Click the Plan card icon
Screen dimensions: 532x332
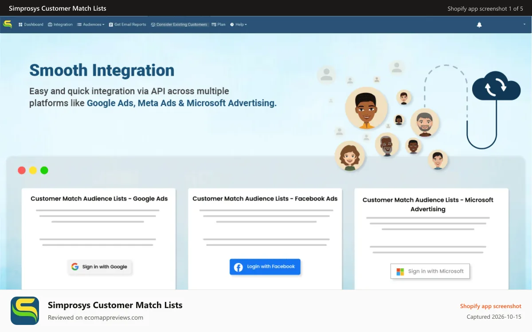pos(214,25)
